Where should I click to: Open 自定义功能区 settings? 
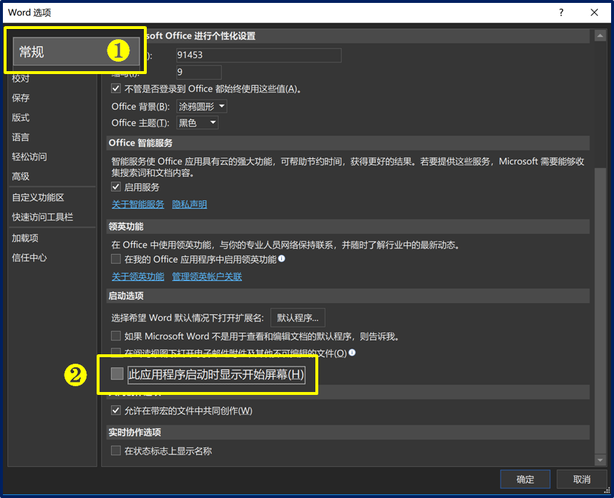coord(38,197)
